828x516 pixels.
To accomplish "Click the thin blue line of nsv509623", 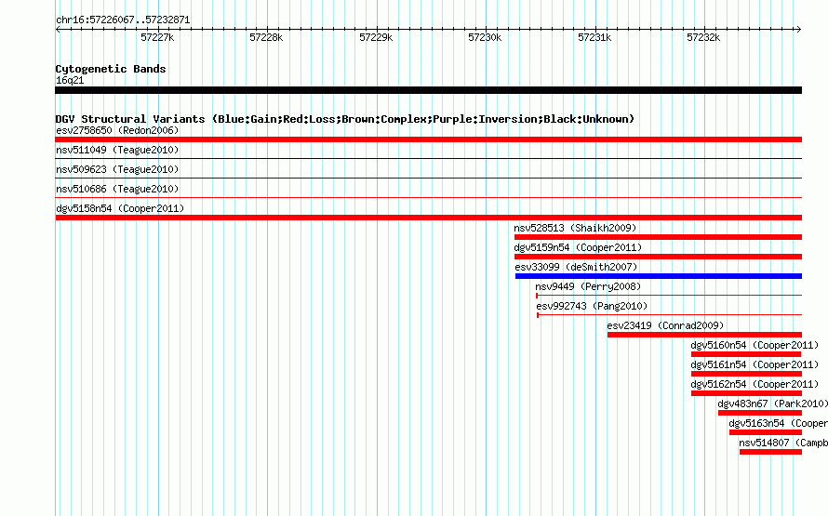I will pyautogui.click(x=428, y=178).
